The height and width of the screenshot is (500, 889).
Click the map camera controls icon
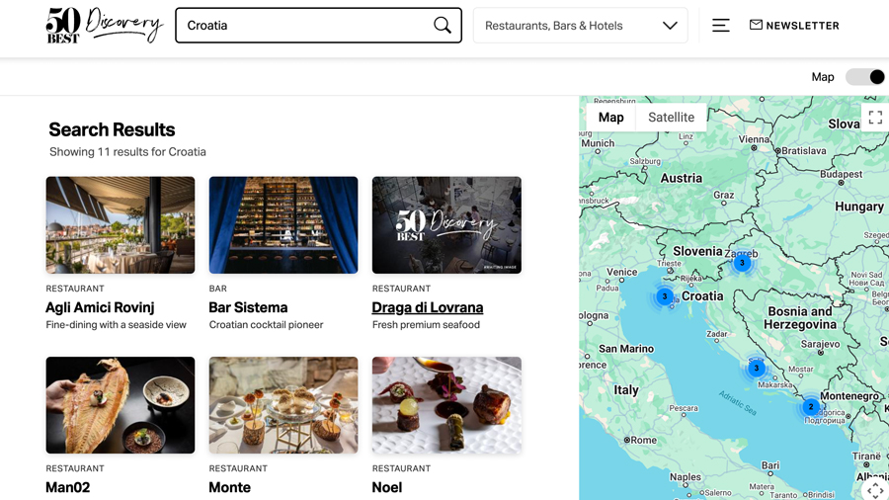click(875, 490)
